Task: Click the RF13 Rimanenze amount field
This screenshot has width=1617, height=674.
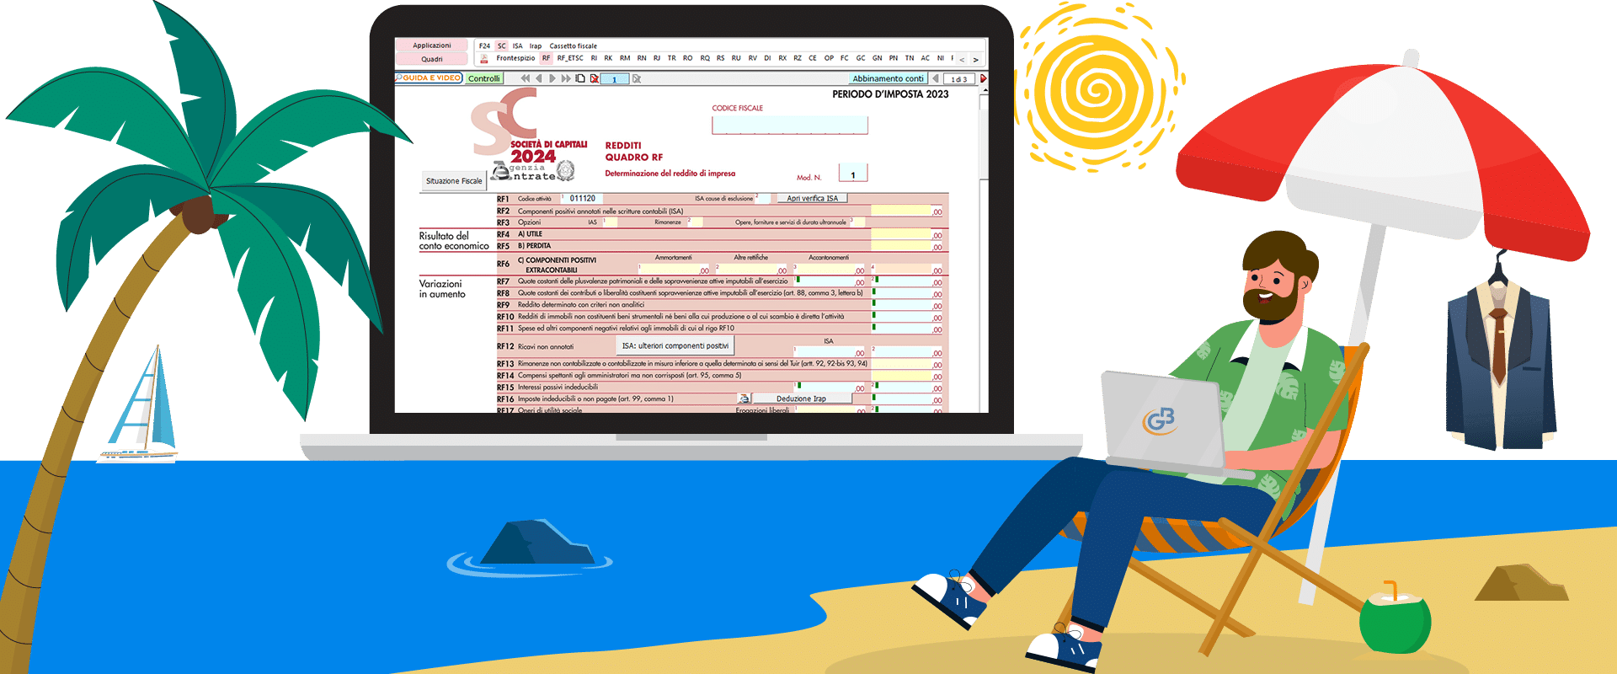Action: (902, 364)
